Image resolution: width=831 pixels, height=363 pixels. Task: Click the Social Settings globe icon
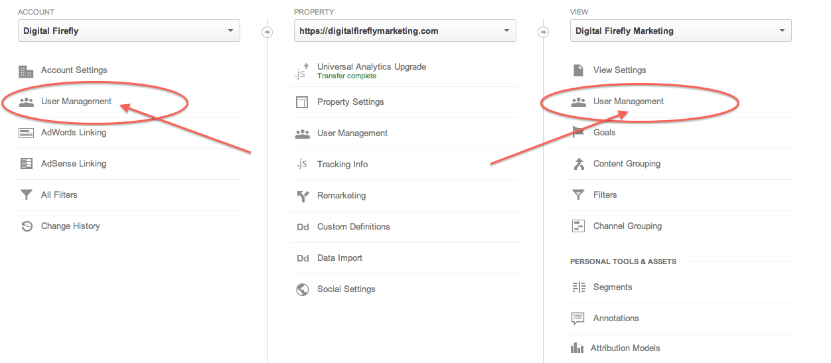[x=302, y=289]
